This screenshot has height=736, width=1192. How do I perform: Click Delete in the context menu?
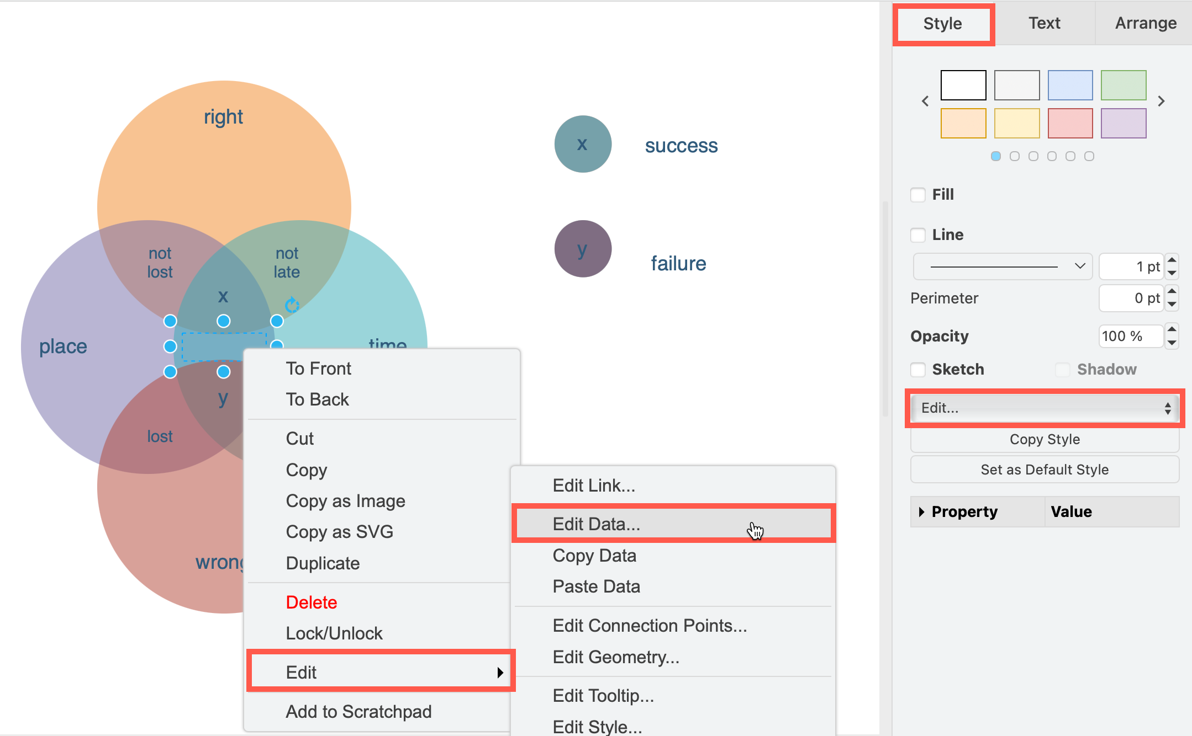click(x=311, y=602)
